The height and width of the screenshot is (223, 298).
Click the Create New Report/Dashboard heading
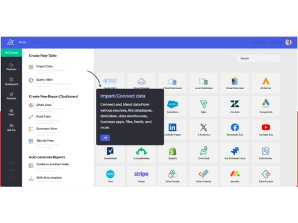coord(54,96)
